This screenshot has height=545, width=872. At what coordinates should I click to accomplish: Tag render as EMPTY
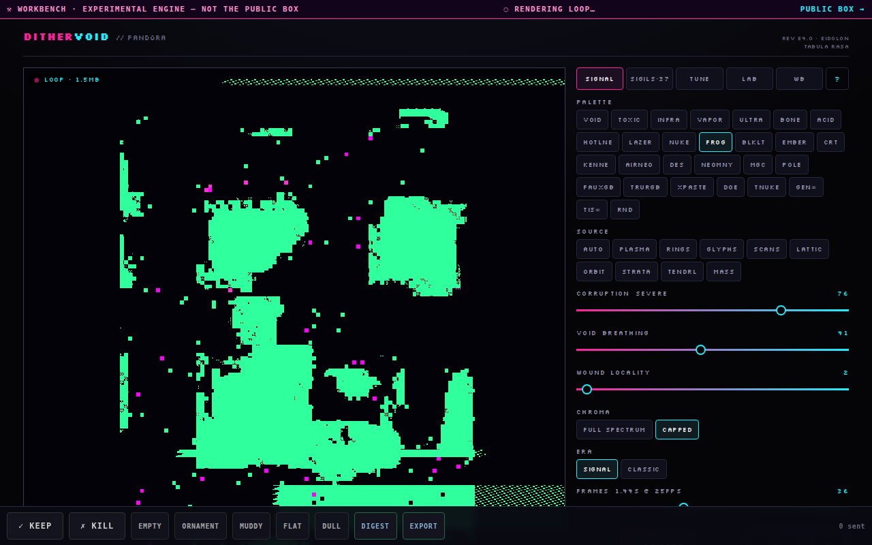tap(150, 526)
